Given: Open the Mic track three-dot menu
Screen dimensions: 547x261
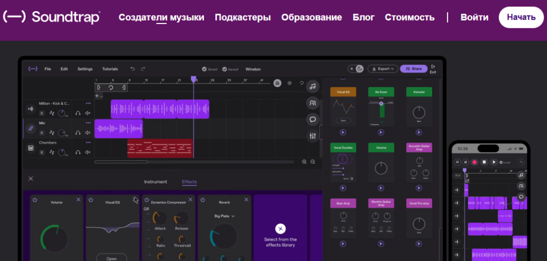Looking at the screenshot, I should [x=88, y=123].
